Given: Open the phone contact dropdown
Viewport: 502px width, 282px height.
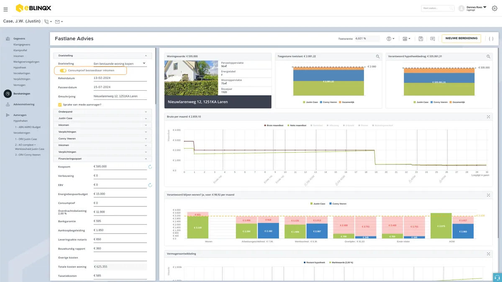Looking at the screenshot, I should point(48,21).
